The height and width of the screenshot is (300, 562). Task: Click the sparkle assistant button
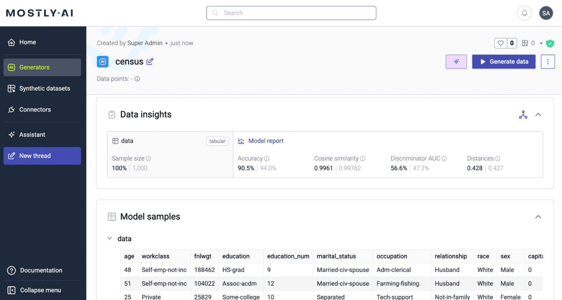[456, 61]
